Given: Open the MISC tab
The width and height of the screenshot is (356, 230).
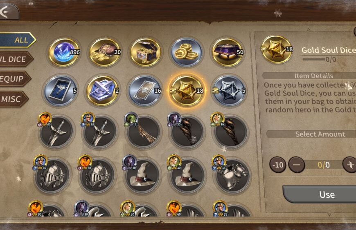Looking at the screenshot, I should tap(14, 99).
